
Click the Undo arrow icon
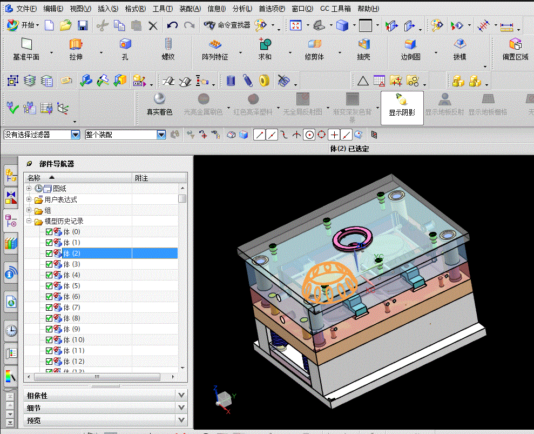click(x=172, y=25)
